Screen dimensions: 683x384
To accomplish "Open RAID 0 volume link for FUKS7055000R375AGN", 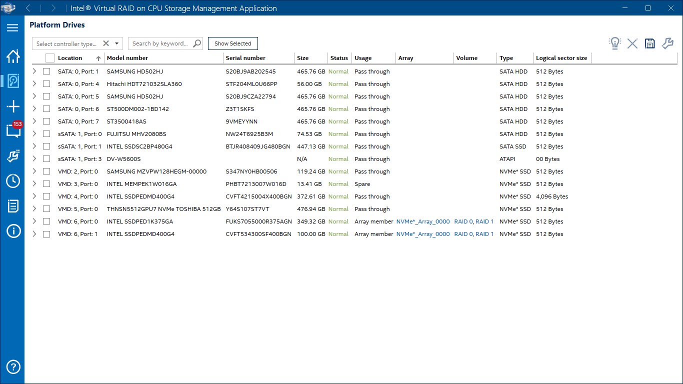I will 463,221.
